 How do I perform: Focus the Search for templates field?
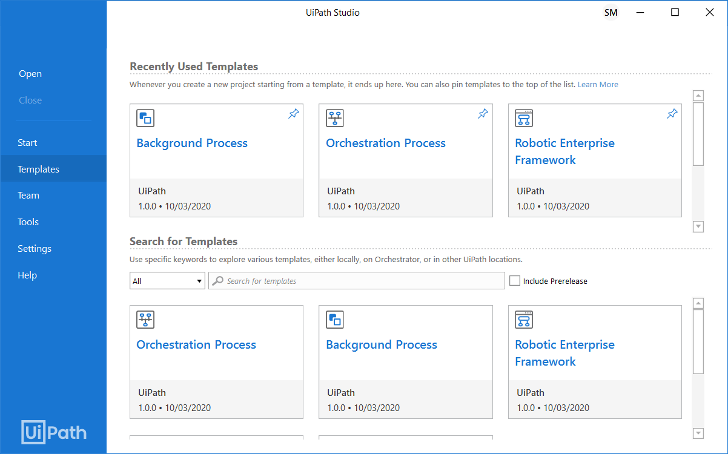357,281
